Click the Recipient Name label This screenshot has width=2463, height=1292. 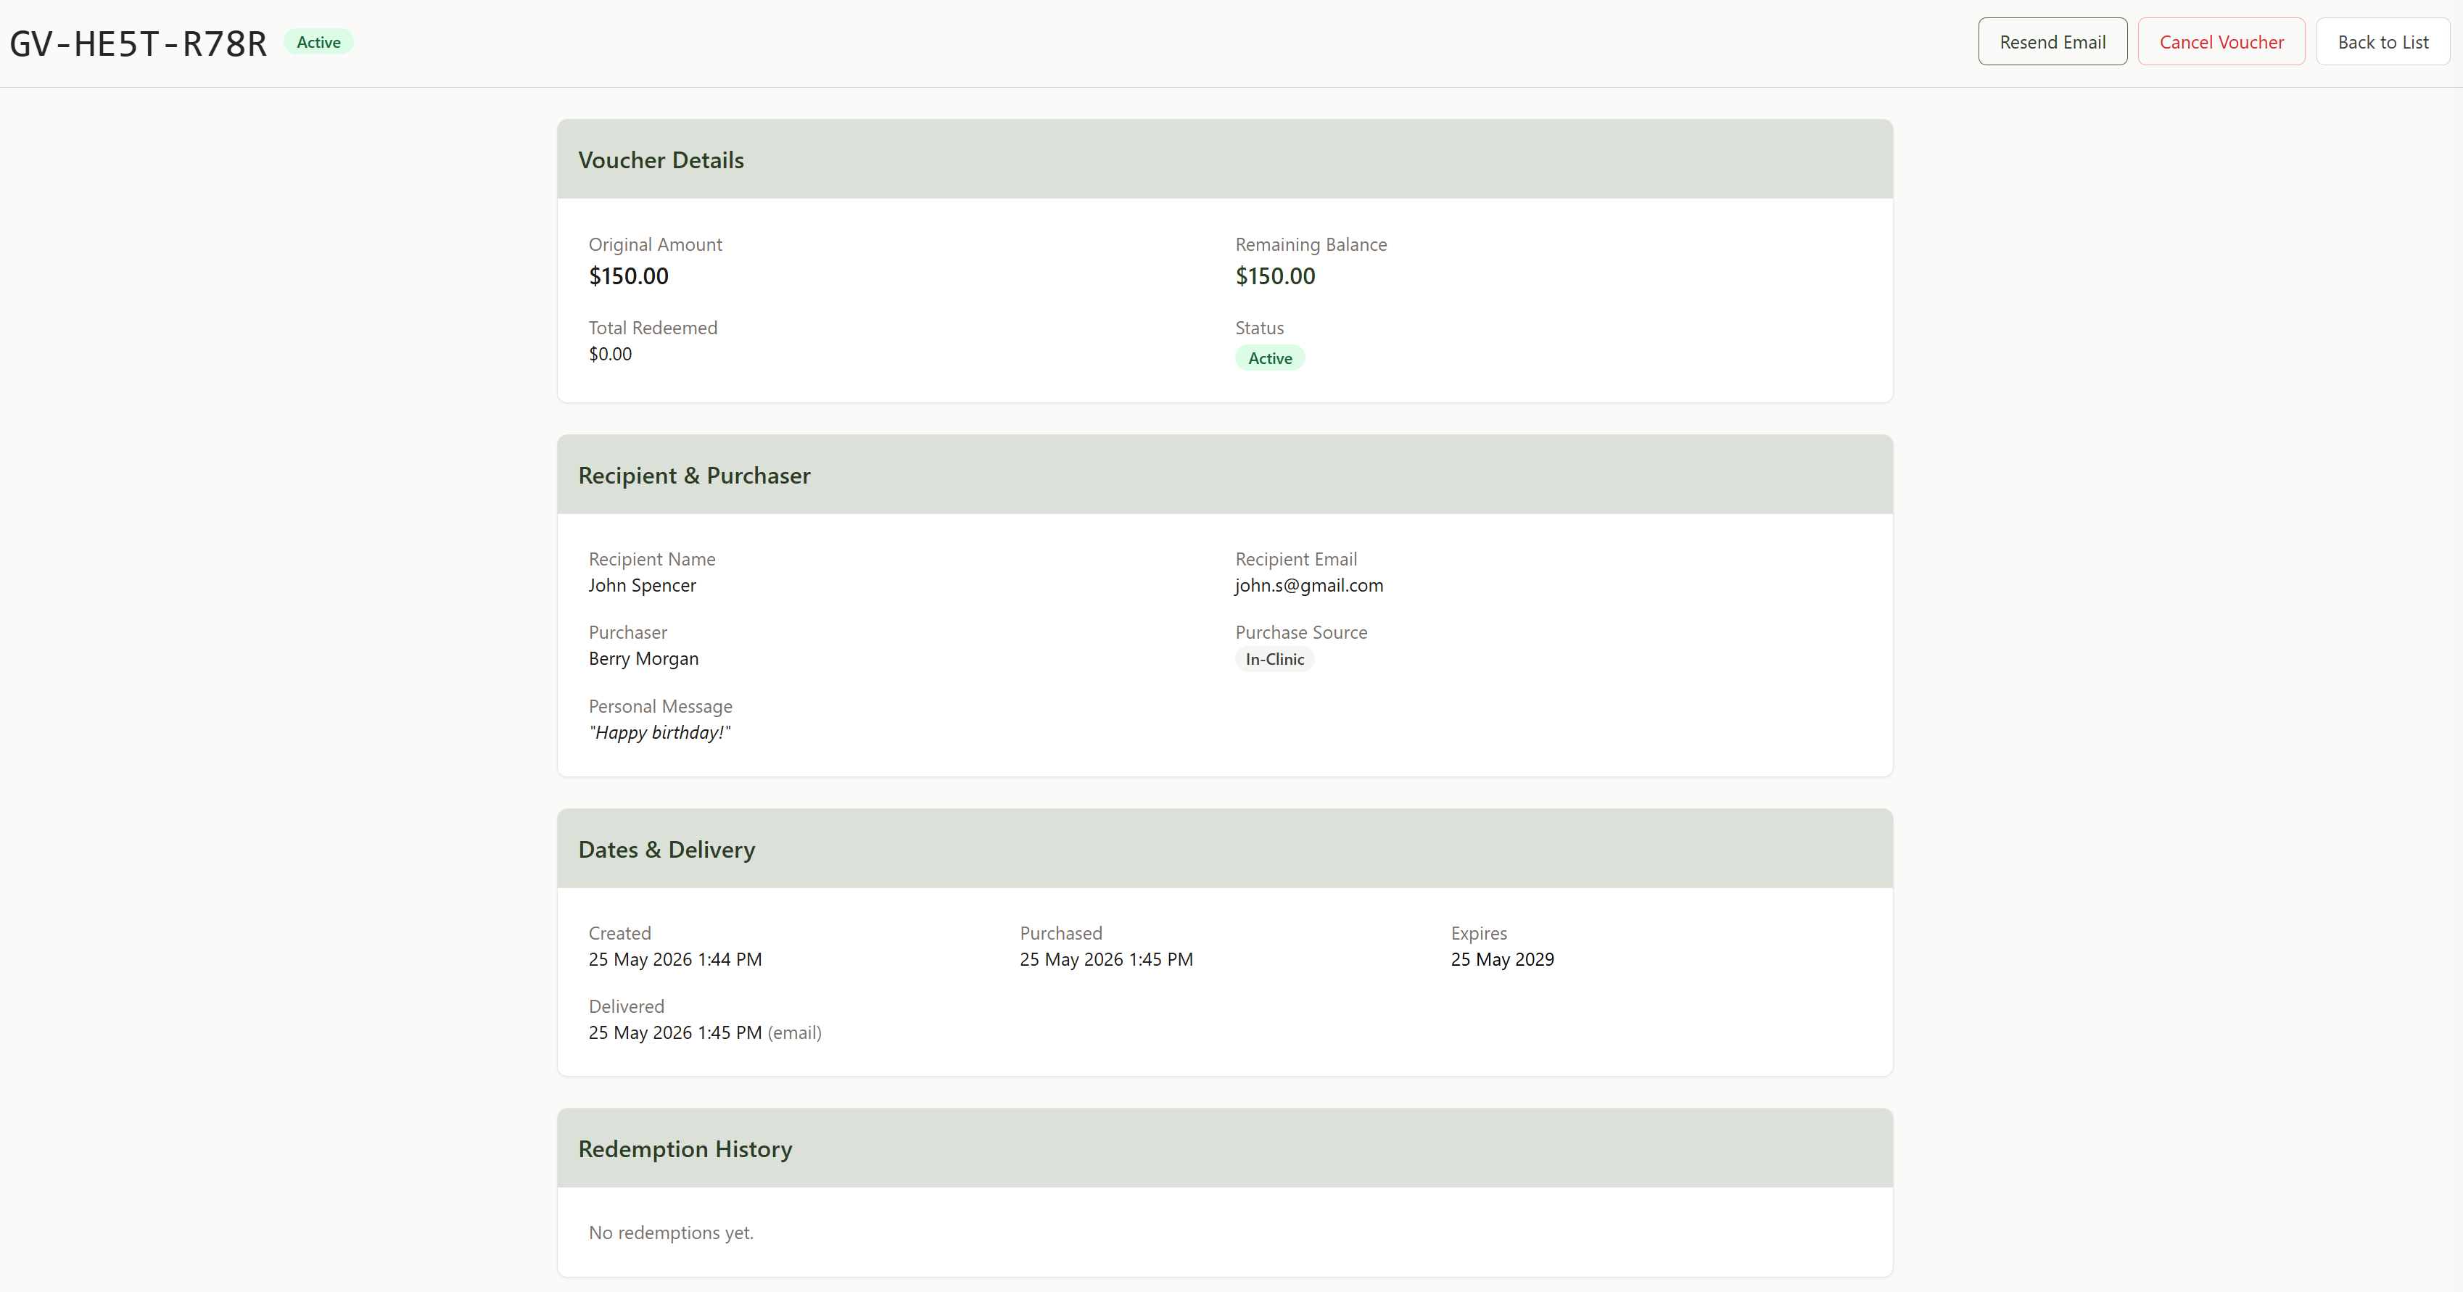(651, 558)
